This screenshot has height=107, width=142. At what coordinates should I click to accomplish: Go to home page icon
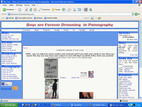pyautogui.click(x=35, y=10)
